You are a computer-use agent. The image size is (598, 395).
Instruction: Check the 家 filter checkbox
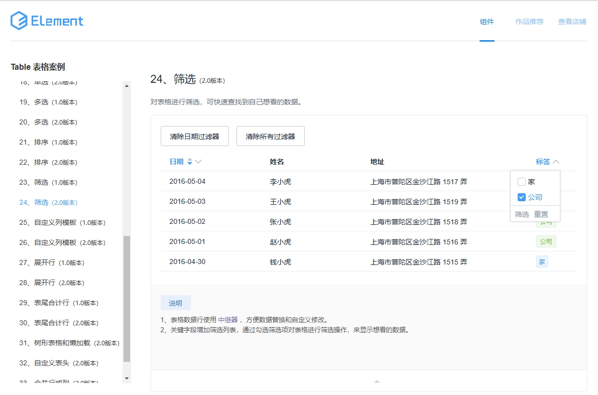pyautogui.click(x=522, y=182)
